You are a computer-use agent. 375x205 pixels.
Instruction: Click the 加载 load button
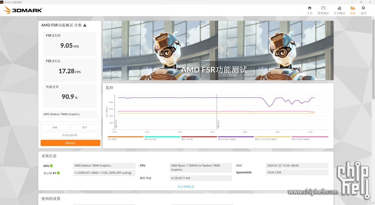pyautogui.click(x=55, y=127)
